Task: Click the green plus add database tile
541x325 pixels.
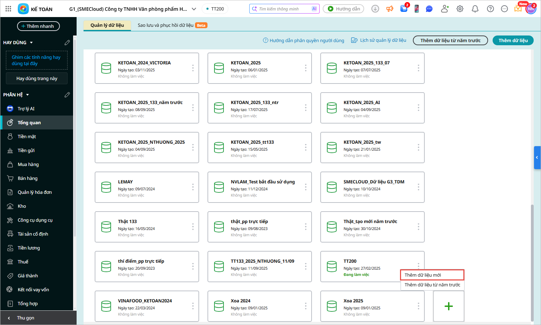Action: point(448,306)
